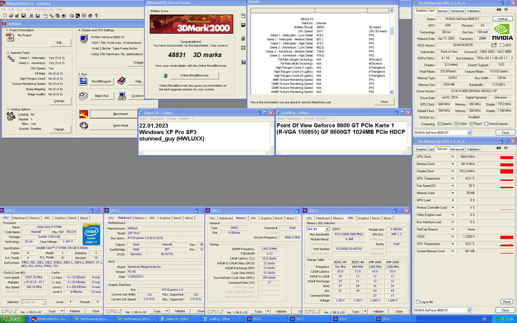Switch to Bench tab in first CPU-Z window
This screenshot has height=323, width=517.
click(x=73, y=218)
